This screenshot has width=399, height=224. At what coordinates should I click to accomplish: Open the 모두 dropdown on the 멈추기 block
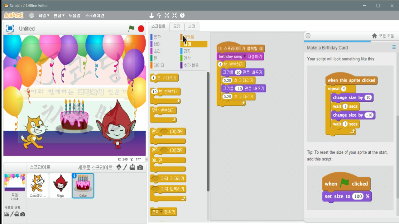point(161,212)
